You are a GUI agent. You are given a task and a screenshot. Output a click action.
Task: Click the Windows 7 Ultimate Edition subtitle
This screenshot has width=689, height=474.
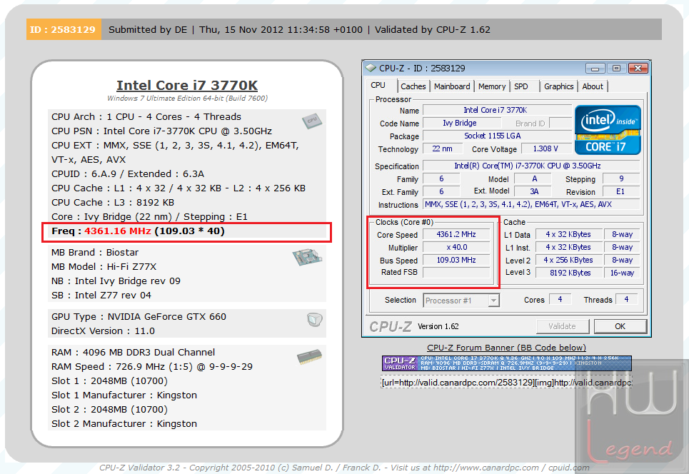pyautogui.click(x=188, y=98)
